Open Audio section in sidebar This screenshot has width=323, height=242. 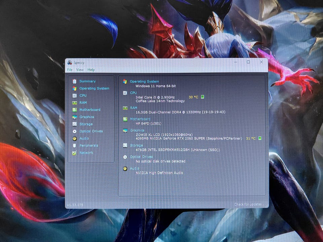[x=84, y=138]
